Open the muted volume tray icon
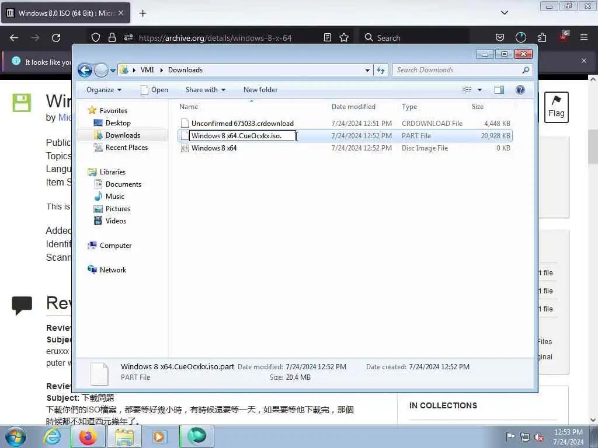598x448 pixels. [x=539, y=437]
